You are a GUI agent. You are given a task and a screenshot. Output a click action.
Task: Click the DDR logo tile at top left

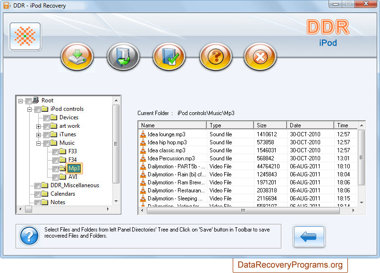coord(25,36)
